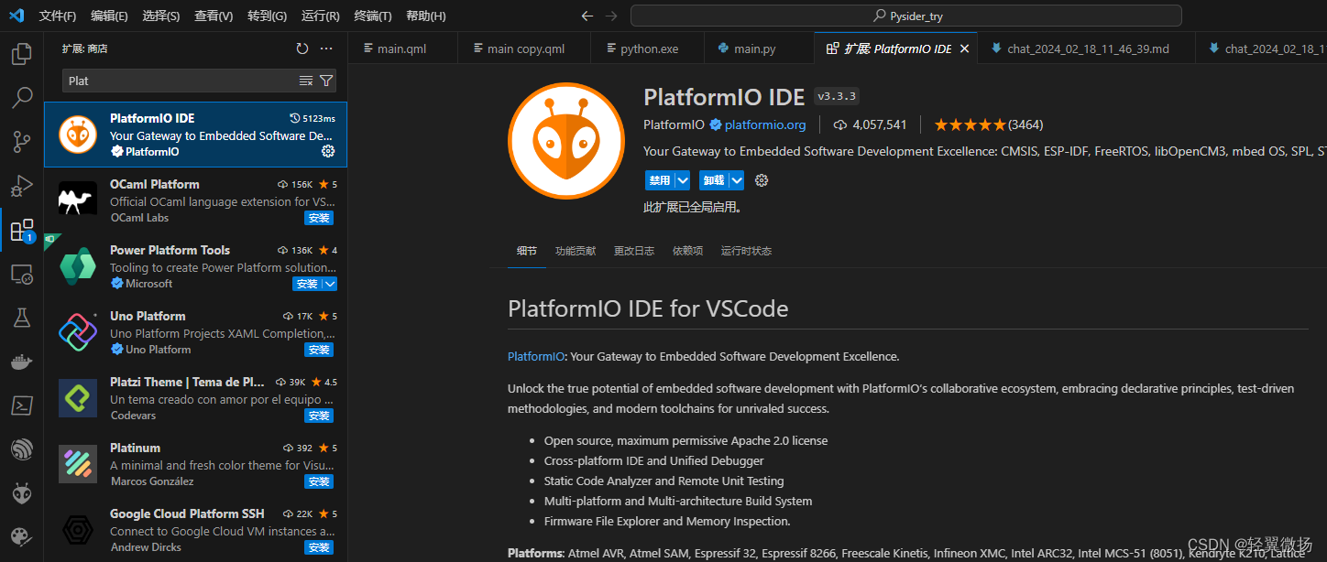This screenshot has height=562, width=1327.
Task: Open manage gear on PlatformIO IDE list item
Action: (x=328, y=152)
